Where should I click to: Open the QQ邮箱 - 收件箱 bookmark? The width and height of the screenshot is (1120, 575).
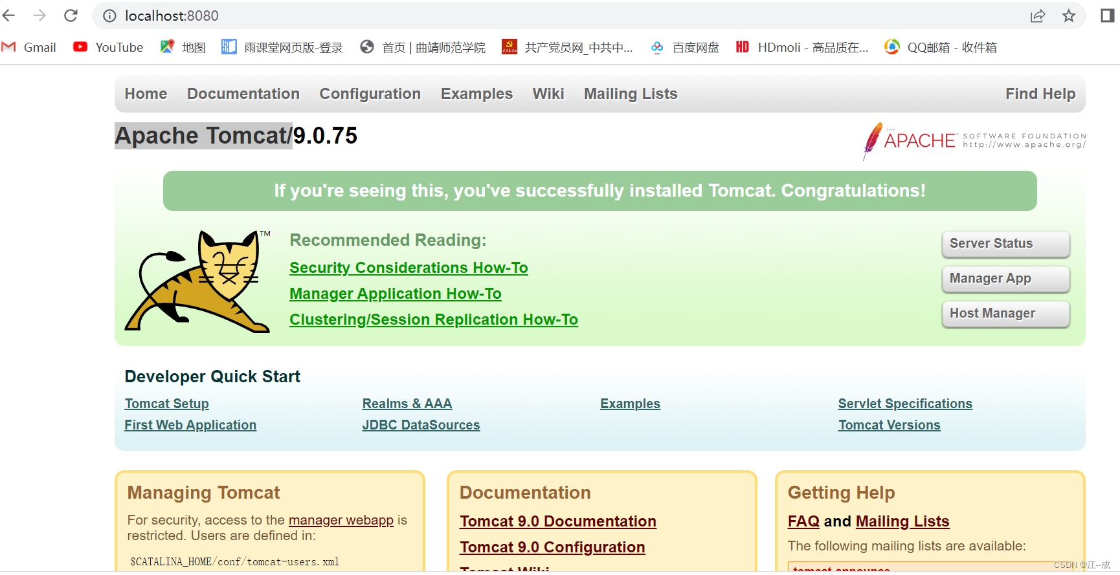[x=941, y=47]
